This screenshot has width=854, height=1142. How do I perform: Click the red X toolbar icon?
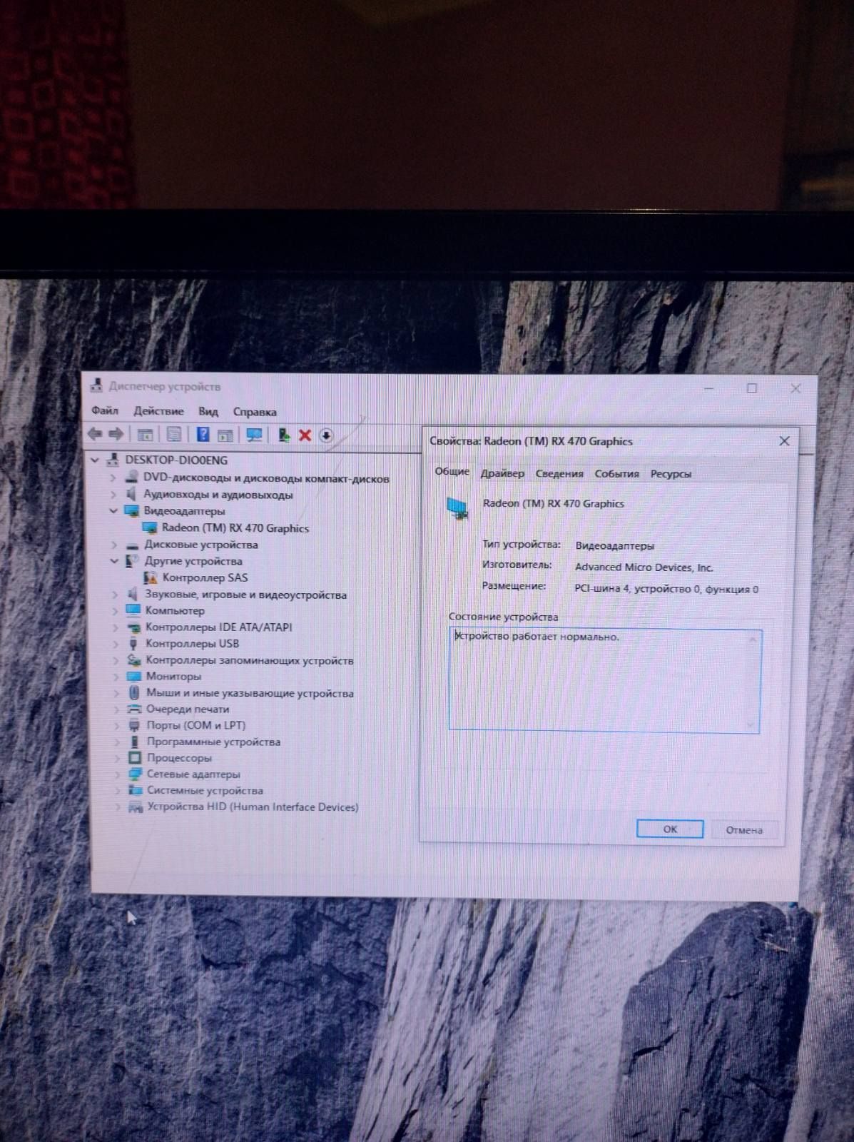pyautogui.click(x=305, y=435)
